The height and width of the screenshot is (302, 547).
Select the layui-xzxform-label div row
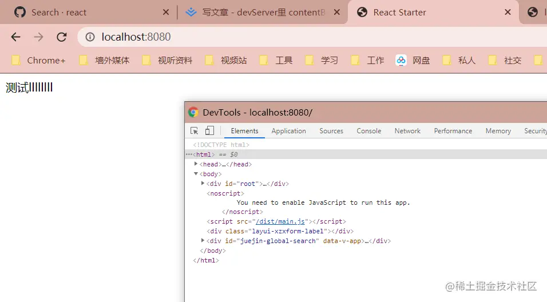(280, 231)
